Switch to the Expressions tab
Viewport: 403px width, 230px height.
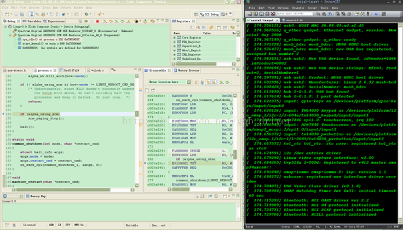pos(54,21)
